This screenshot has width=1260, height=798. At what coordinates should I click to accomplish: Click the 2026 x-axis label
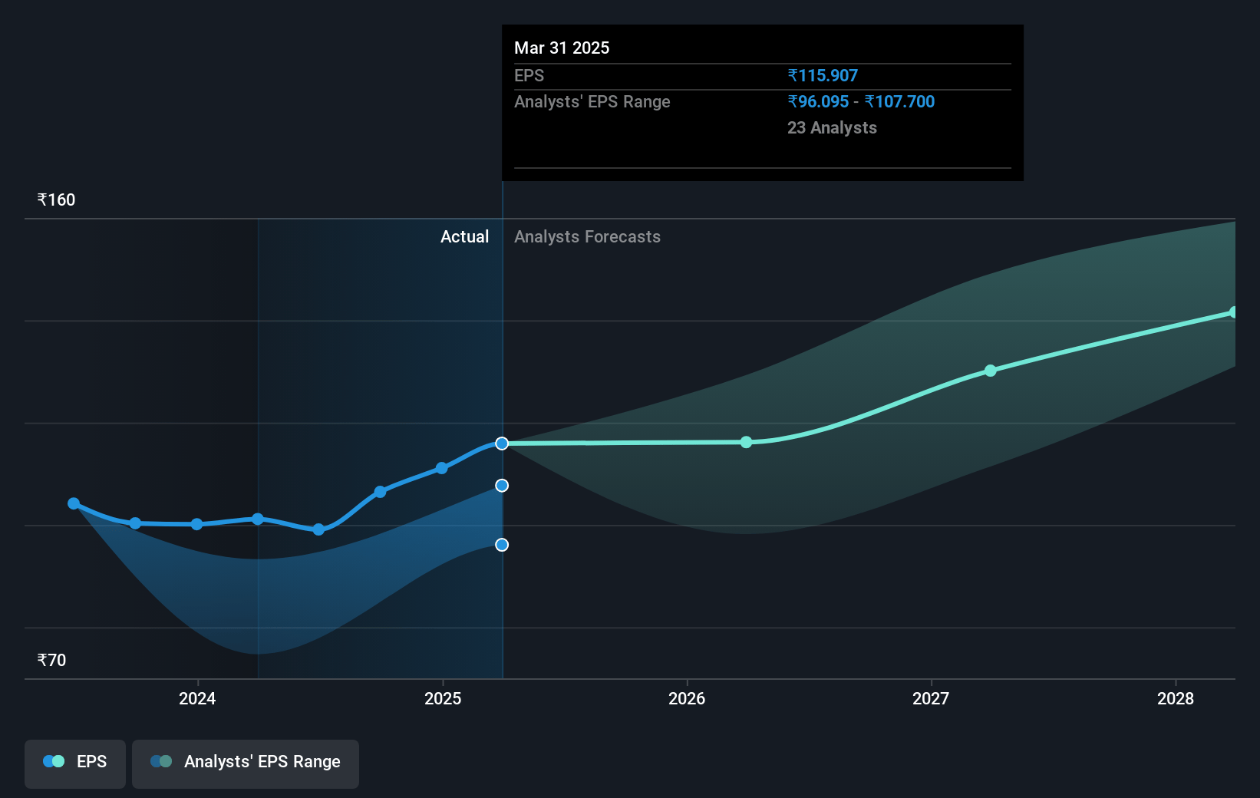[x=687, y=698]
